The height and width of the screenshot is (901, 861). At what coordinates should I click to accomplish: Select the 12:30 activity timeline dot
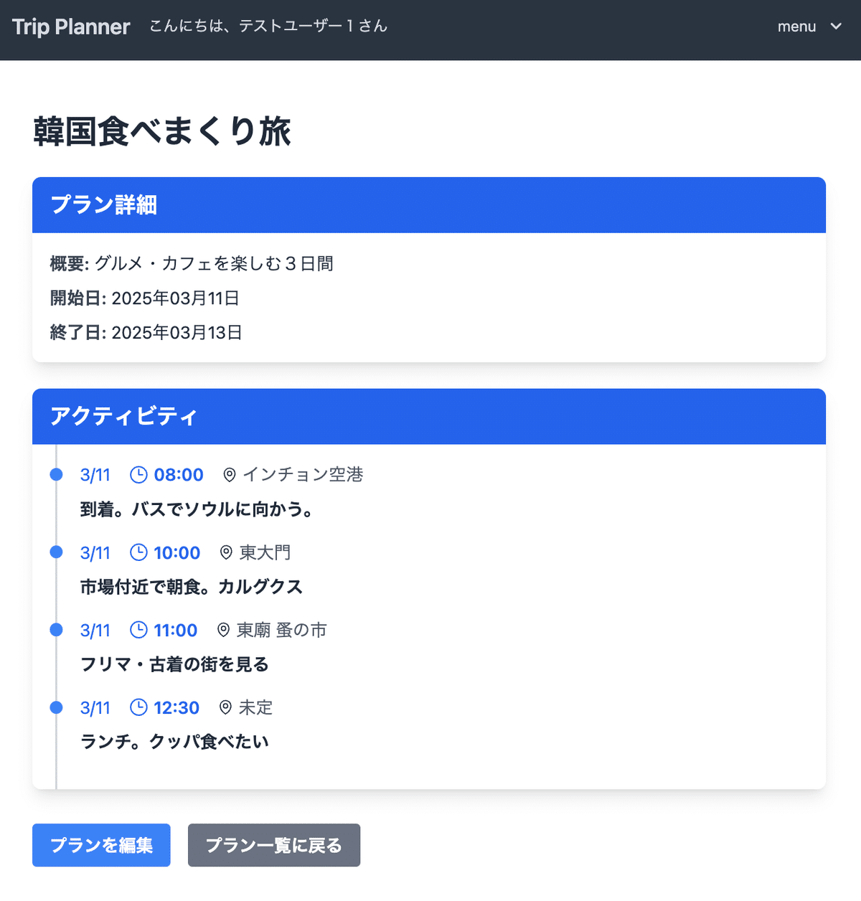[56, 707]
